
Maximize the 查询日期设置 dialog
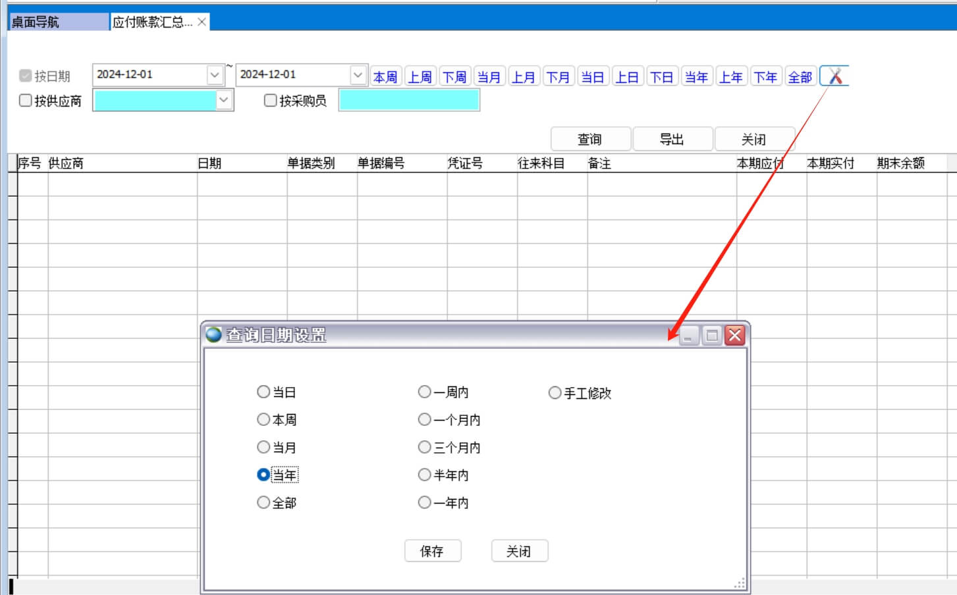pyautogui.click(x=711, y=336)
